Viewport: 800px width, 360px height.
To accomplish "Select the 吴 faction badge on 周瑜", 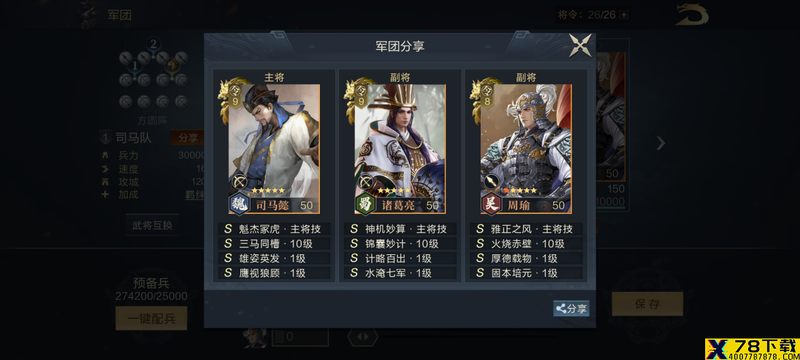I will [x=491, y=204].
